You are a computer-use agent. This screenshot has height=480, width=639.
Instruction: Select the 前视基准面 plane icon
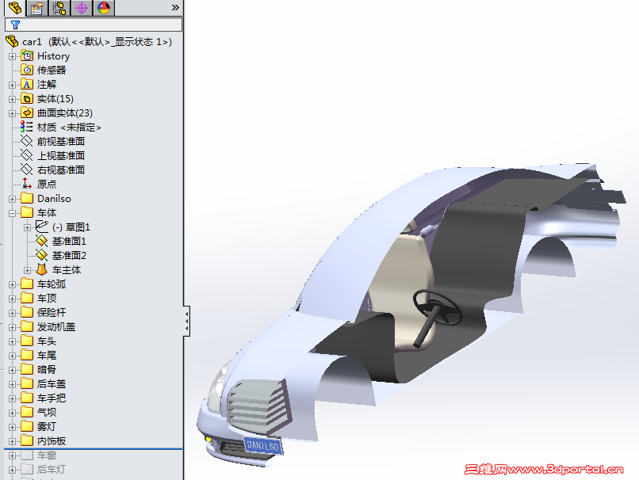point(27,141)
